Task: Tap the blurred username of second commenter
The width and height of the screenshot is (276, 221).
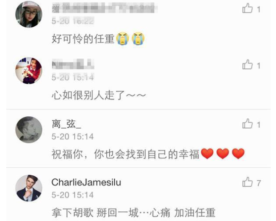Action: pyautogui.click(x=73, y=64)
